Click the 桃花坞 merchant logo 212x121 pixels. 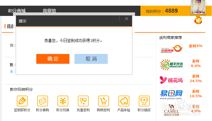(x=171, y=80)
